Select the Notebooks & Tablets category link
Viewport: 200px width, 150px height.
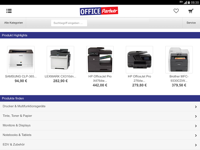point(17,135)
